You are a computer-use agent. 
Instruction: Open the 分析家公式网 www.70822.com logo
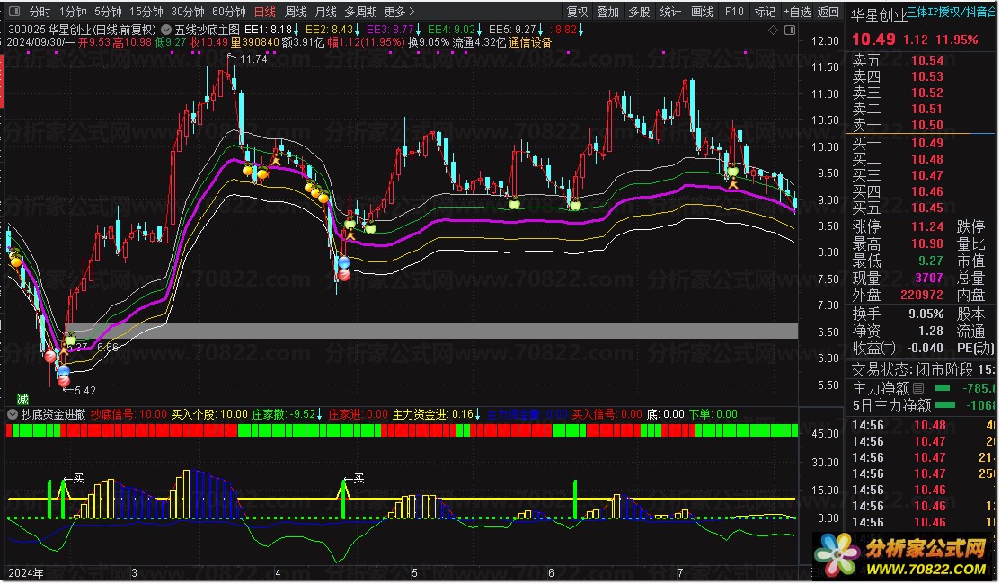click(901, 554)
